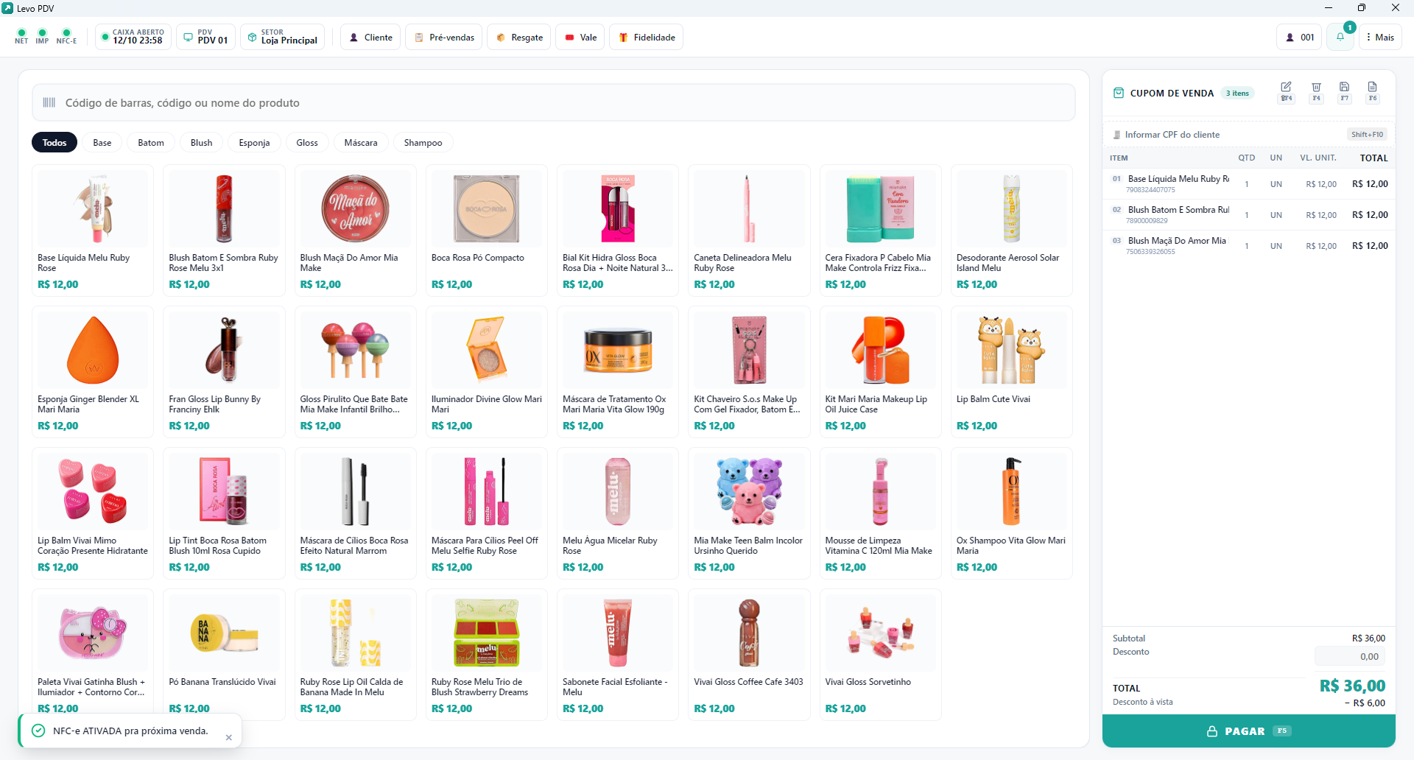
Task: Click Informar CPF do cliente
Action: (x=1248, y=134)
